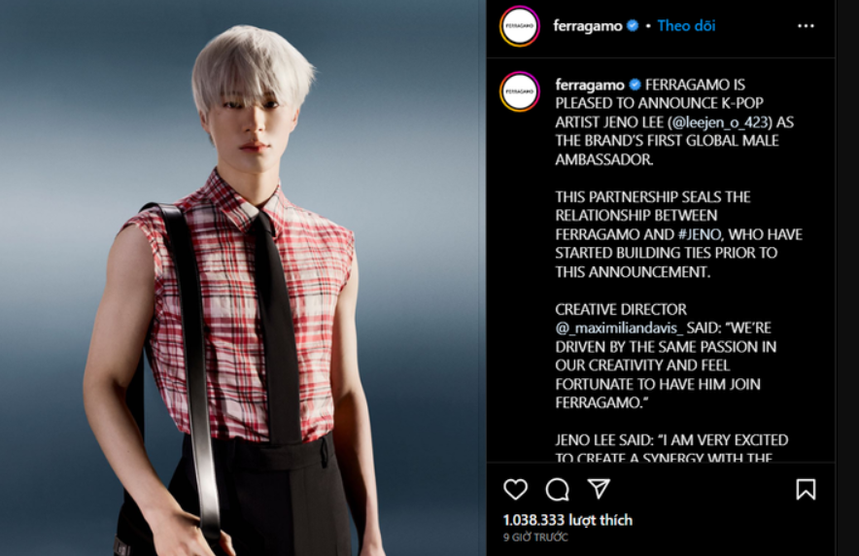The width and height of the screenshot is (859, 556).
Task: Open the #JENO hashtag
Action: [699, 234]
